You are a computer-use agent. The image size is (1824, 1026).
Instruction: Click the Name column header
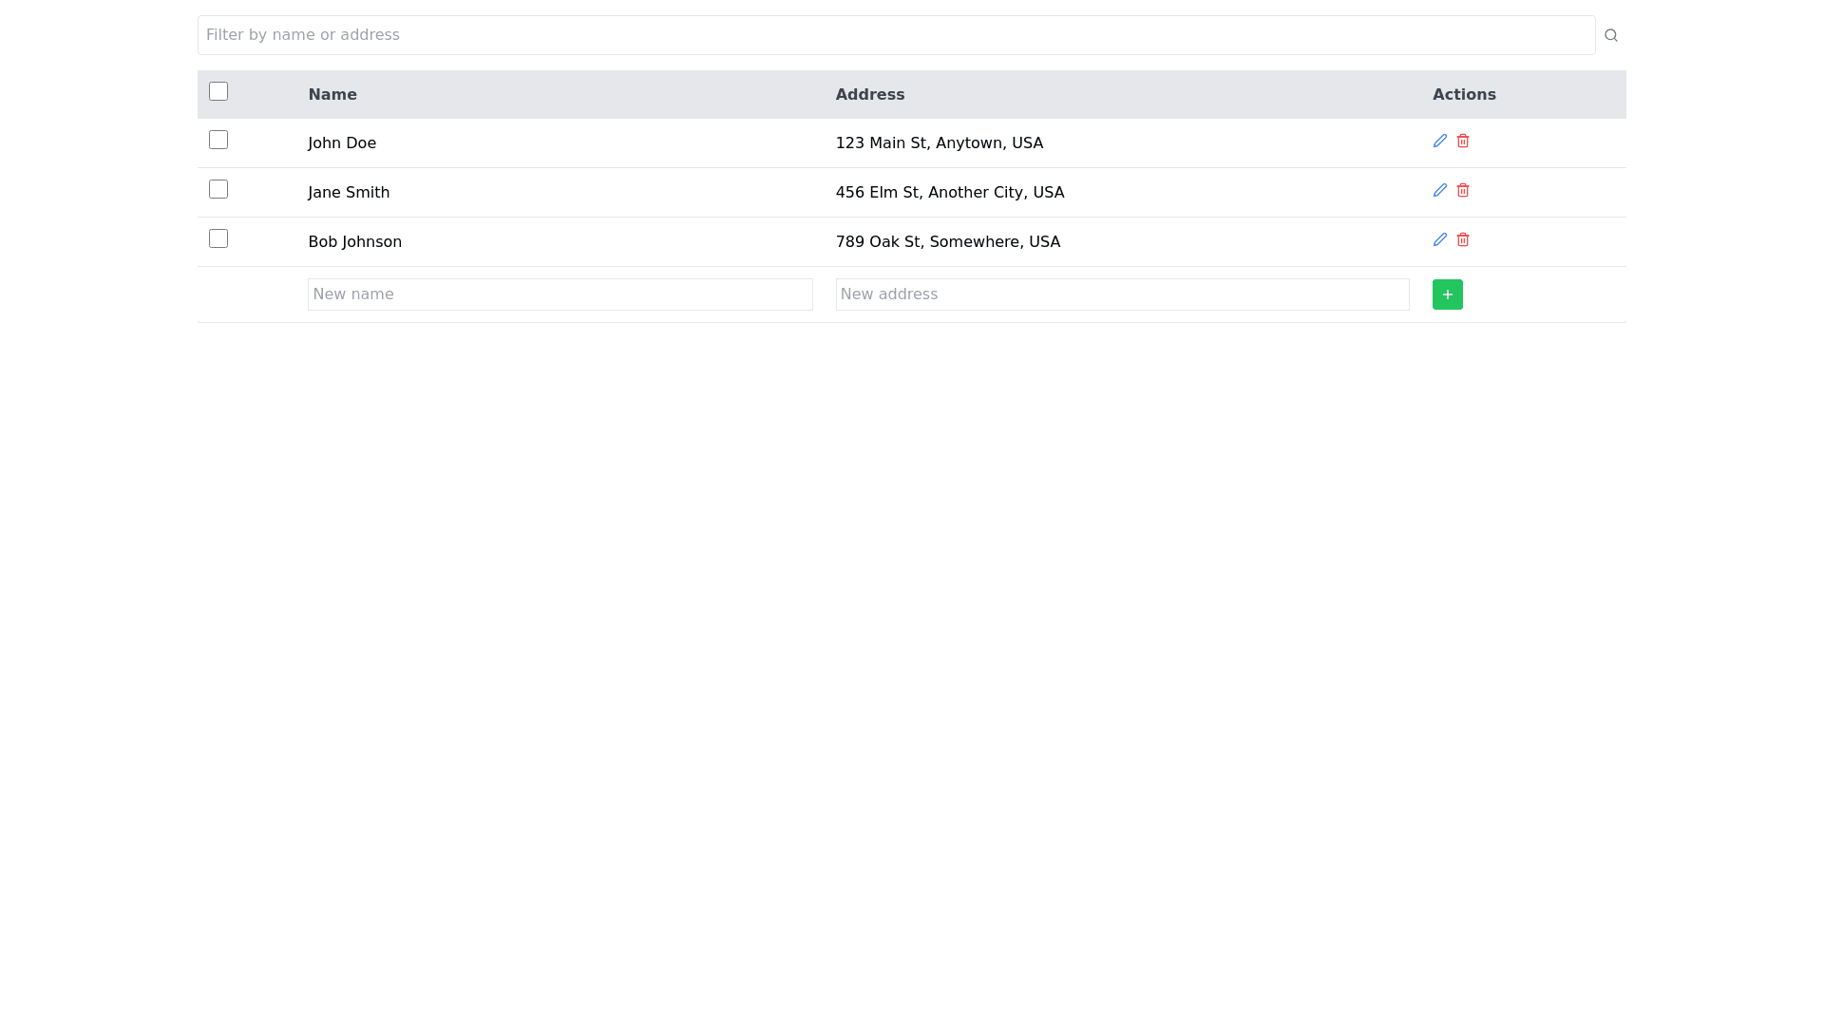point(332,95)
